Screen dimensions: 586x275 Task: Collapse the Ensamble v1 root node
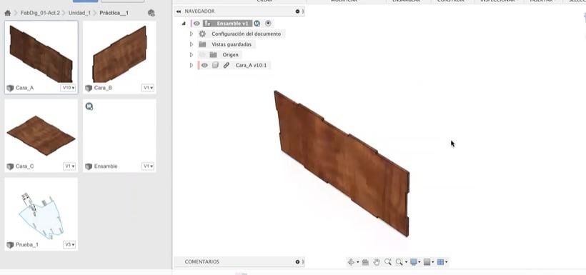coord(184,24)
